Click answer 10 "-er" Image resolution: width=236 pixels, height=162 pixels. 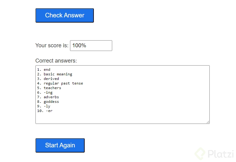(49, 111)
